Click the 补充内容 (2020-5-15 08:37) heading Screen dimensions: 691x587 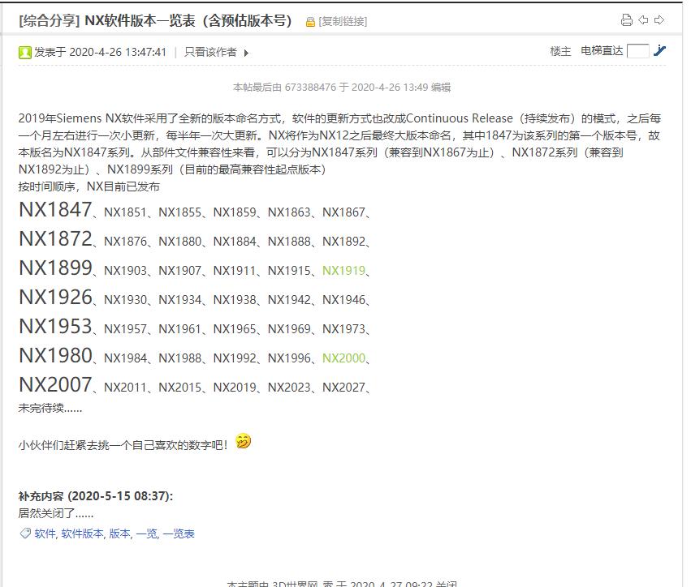pos(96,496)
